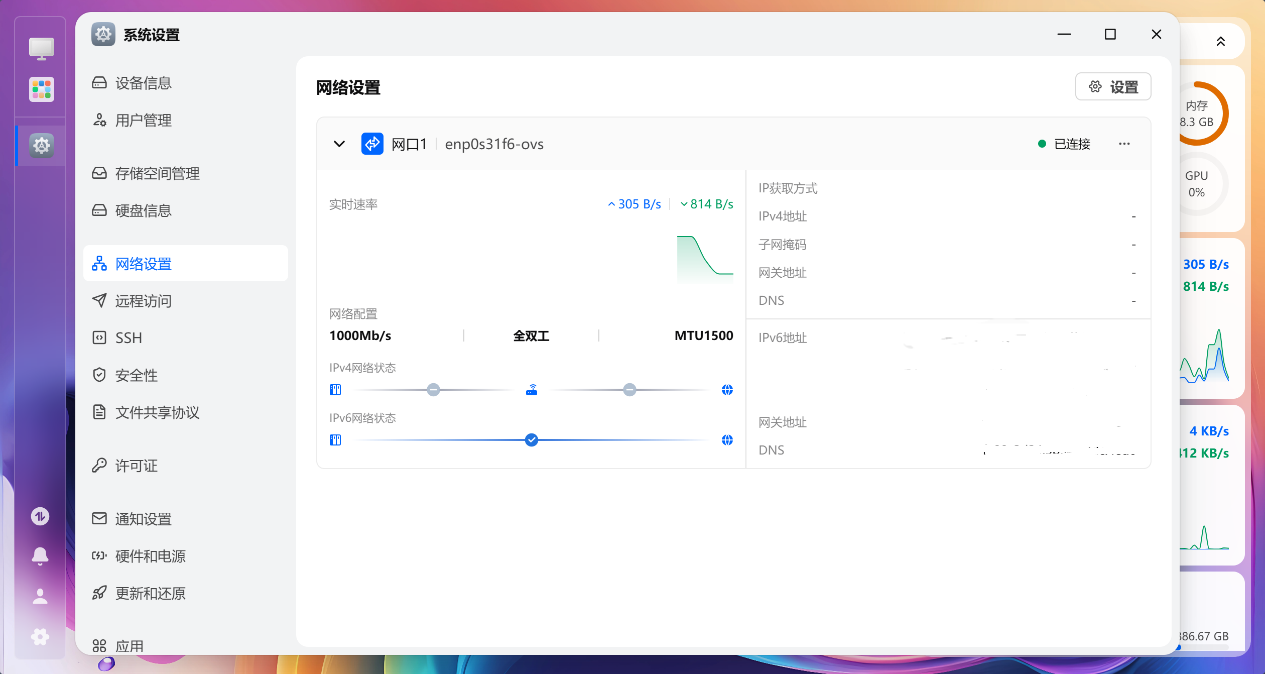
Task: Open 存储空间管理 in sidebar
Action: 157,173
